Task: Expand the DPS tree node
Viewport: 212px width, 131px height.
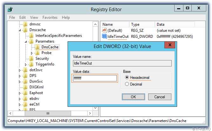Action: 20,76
